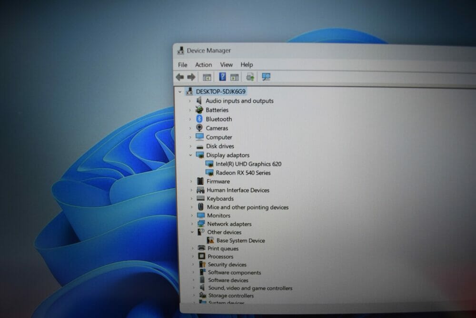Click the Properties pane toolbar icon
Viewport: 476px width, 318px height.
pos(234,77)
